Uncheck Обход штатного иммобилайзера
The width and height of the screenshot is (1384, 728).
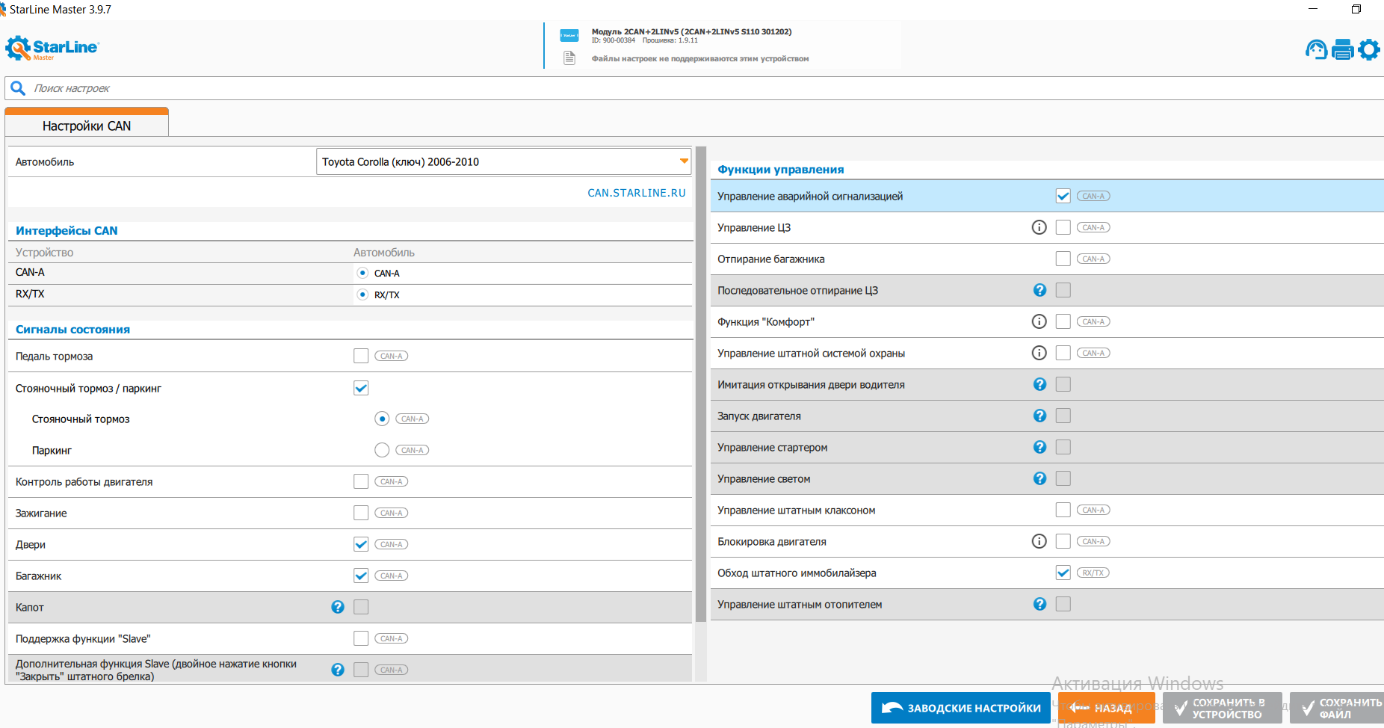pyautogui.click(x=1063, y=573)
